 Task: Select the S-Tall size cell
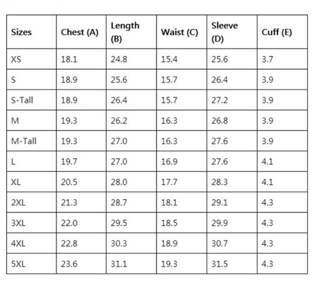[22, 100]
